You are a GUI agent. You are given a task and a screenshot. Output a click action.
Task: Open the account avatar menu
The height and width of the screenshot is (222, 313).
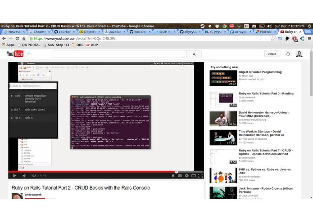[299, 54]
